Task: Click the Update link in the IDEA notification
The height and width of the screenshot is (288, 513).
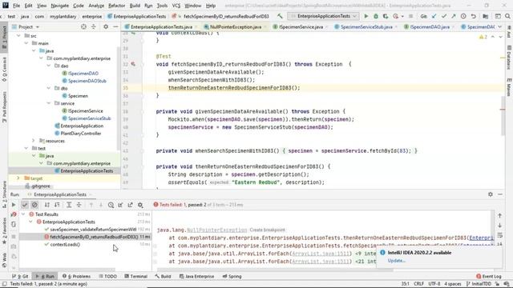Action: [396, 261]
